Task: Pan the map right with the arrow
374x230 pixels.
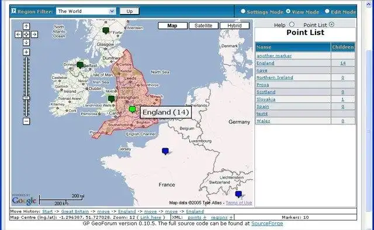Action: (x=34, y=34)
